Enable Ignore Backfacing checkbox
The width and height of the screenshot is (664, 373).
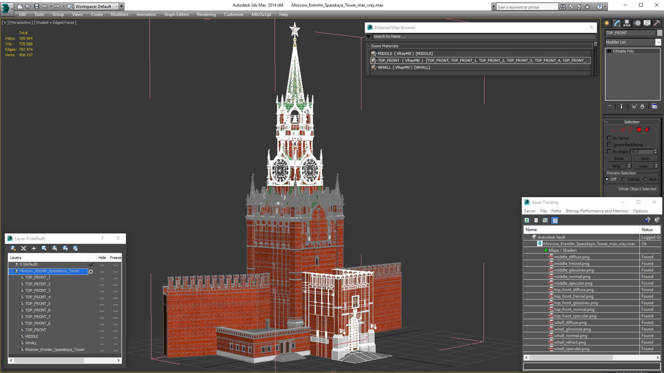coord(609,145)
